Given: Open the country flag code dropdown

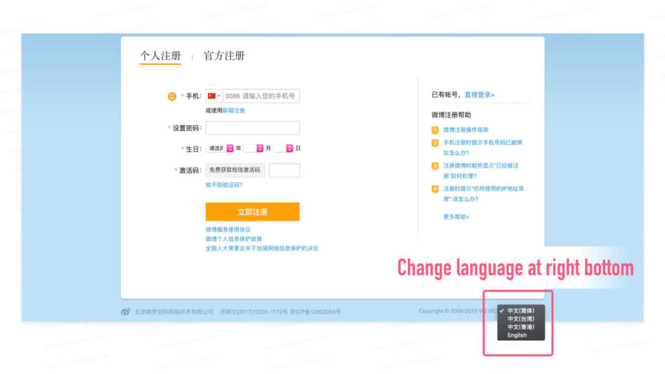Looking at the screenshot, I should coord(214,96).
